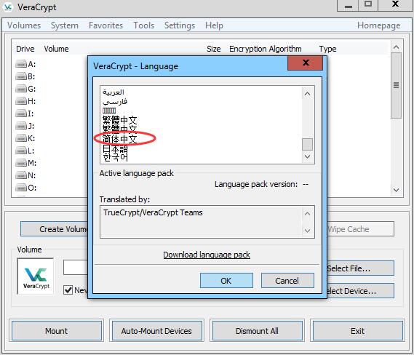Toggle the Never save history checkbox
414x355 pixels.
(68, 290)
